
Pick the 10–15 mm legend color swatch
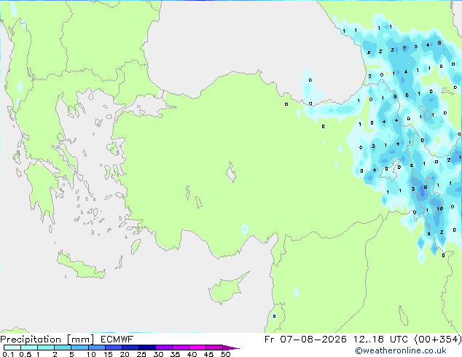pos(96,348)
